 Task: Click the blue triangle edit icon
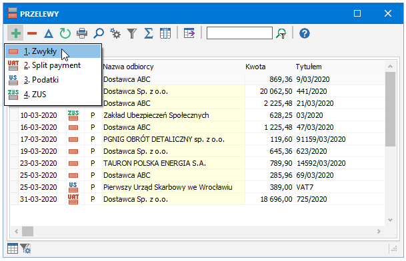tap(49, 33)
